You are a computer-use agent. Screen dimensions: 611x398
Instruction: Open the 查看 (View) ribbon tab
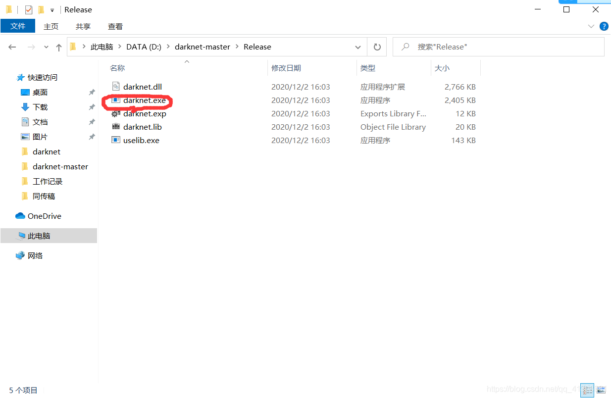(115, 26)
